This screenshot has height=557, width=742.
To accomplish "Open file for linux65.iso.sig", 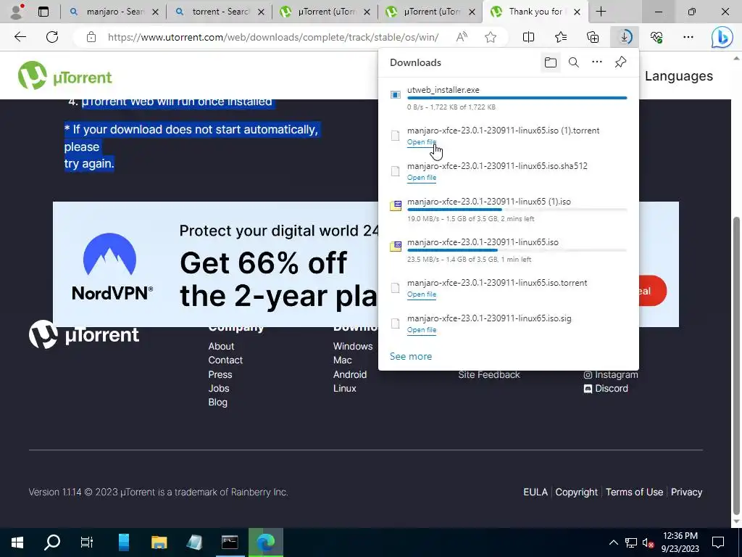I will 422,330.
